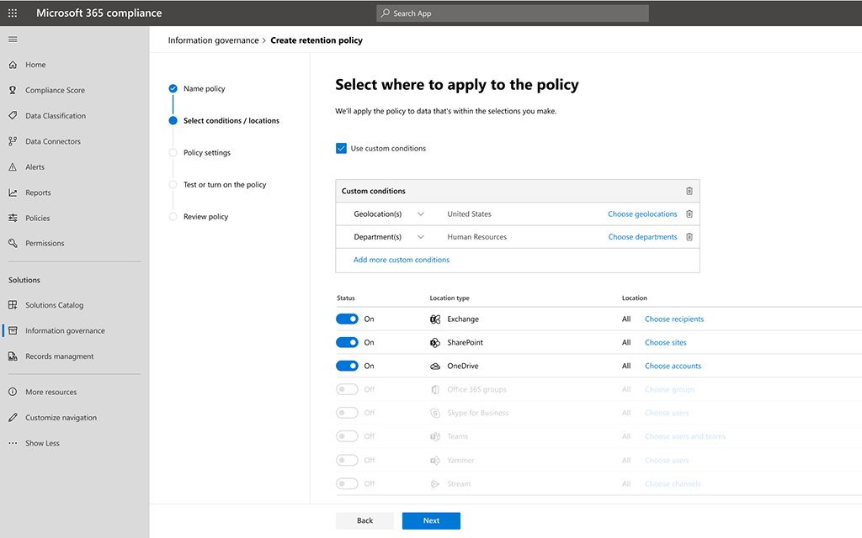Click the Data Connectors icon
This screenshot has height=538, width=862.
click(13, 141)
